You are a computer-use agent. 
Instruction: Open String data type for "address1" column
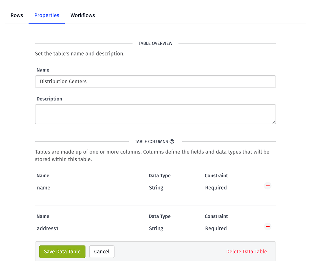pos(171,228)
